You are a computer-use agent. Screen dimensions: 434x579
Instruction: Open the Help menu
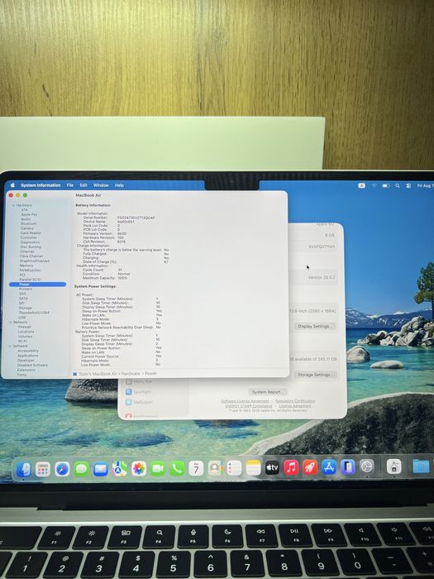coord(119,185)
